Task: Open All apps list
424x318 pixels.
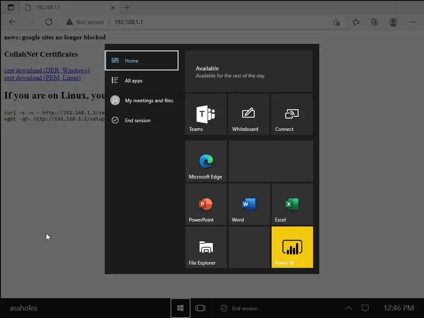Action: 142,81
